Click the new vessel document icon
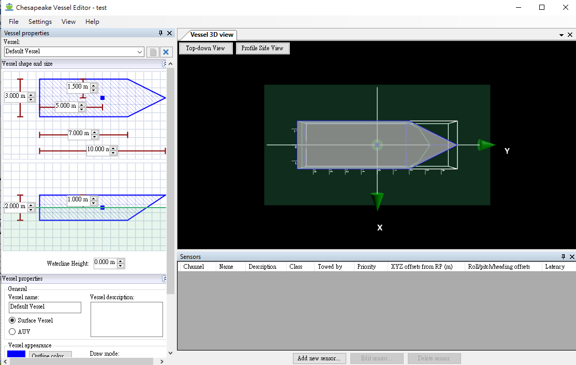This screenshot has width=576, height=365. (153, 52)
